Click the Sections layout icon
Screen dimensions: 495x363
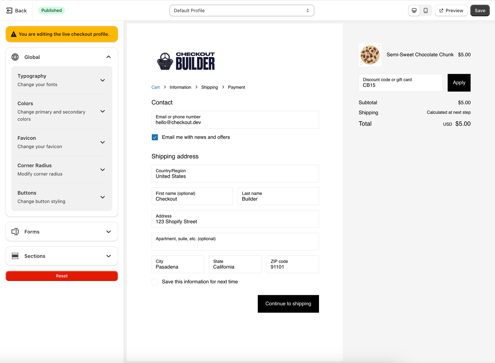click(x=15, y=256)
